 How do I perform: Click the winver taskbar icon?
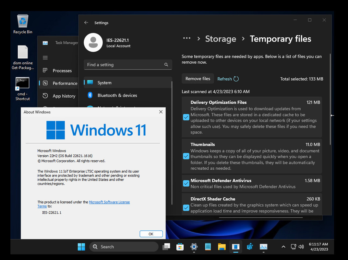coord(236,247)
